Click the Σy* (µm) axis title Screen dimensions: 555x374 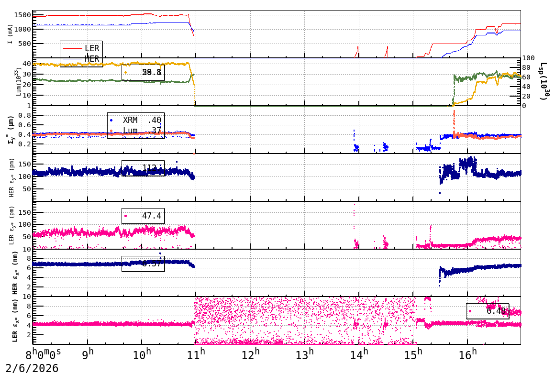(x=11, y=130)
